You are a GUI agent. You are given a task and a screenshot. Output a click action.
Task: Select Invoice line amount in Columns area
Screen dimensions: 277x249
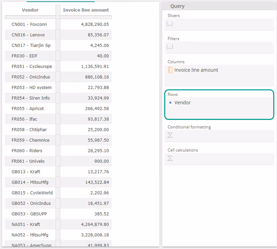[x=196, y=70]
